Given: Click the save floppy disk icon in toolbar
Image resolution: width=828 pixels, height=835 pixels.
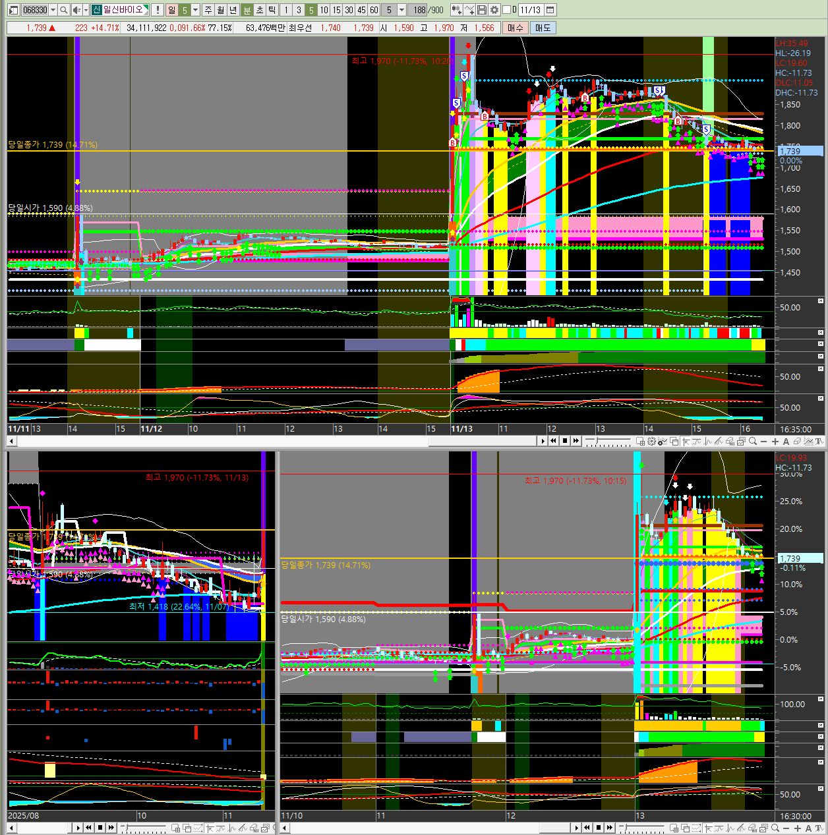Looking at the screenshot, I should (x=482, y=10).
